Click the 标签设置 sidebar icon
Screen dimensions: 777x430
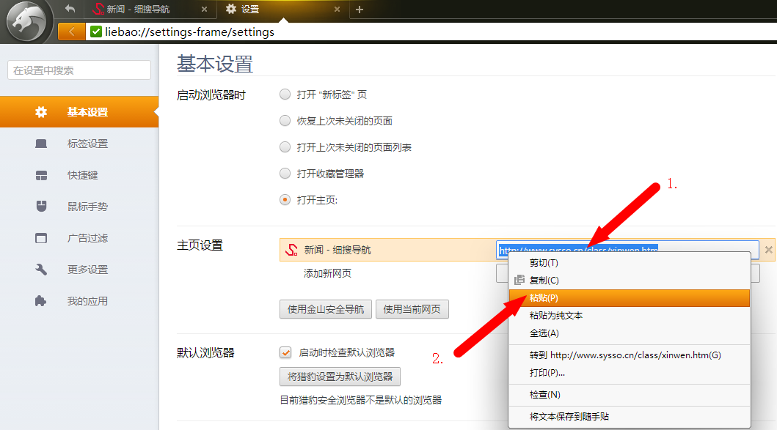click(41, 144)
